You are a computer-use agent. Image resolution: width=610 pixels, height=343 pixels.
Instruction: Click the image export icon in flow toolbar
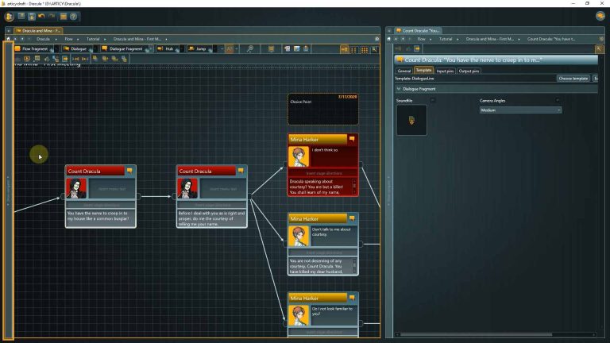point(296,48)
